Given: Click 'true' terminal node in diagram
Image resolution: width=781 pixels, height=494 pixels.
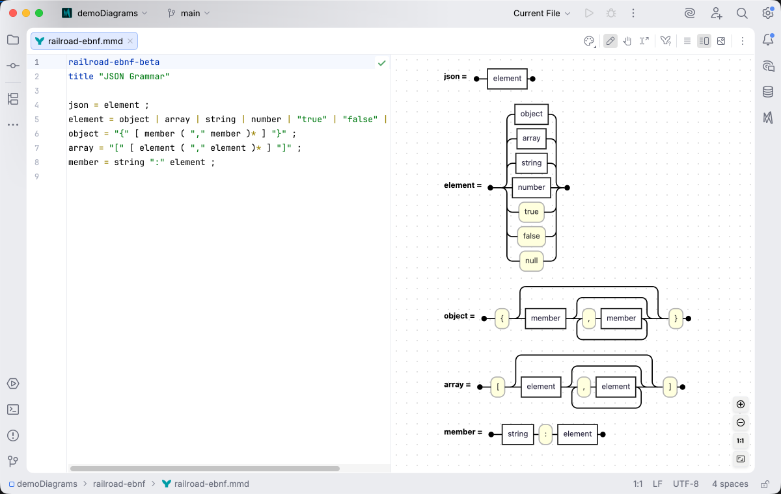Looking at the screenshot, I should point(532,212).
